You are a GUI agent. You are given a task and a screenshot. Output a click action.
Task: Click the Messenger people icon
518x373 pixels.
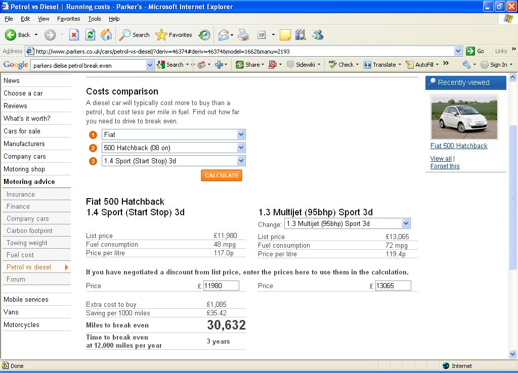pyautogui.click(x=318, y=35)
